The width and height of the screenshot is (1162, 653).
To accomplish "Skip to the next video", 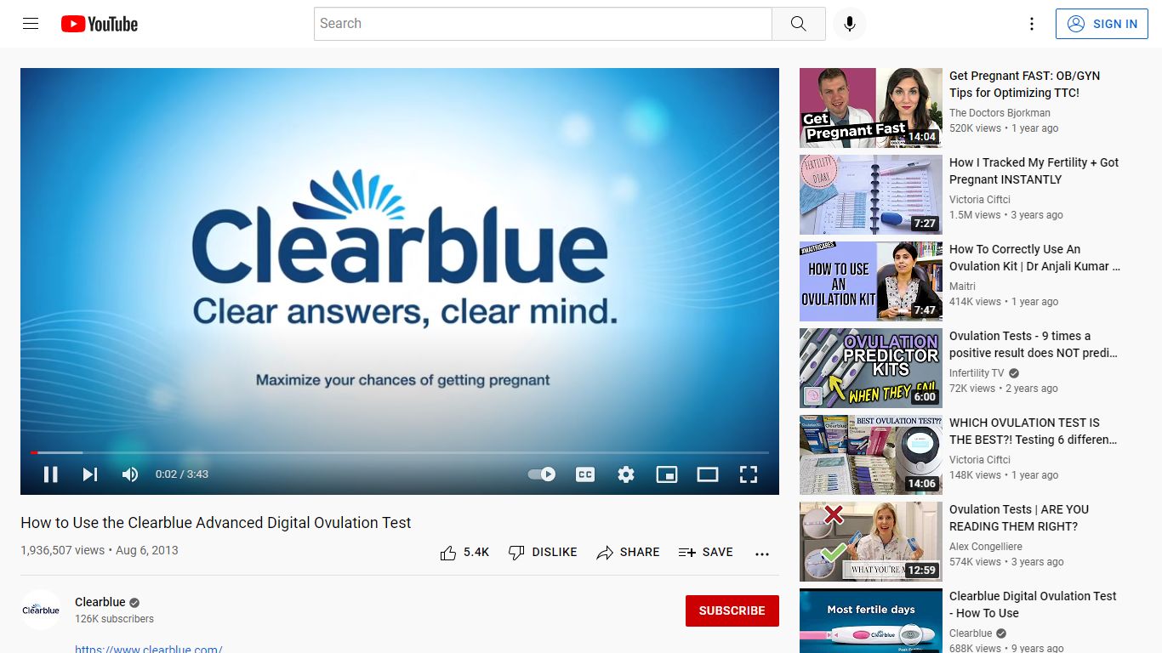I will click(x=90, y=474).
